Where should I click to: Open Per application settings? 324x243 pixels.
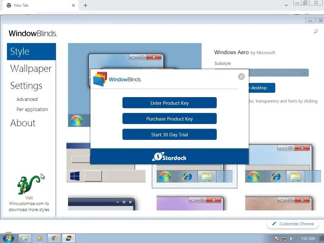click(32, 109)
